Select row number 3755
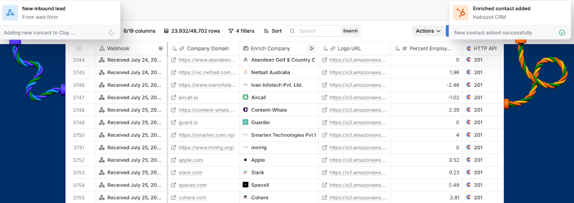 (79, 198)
